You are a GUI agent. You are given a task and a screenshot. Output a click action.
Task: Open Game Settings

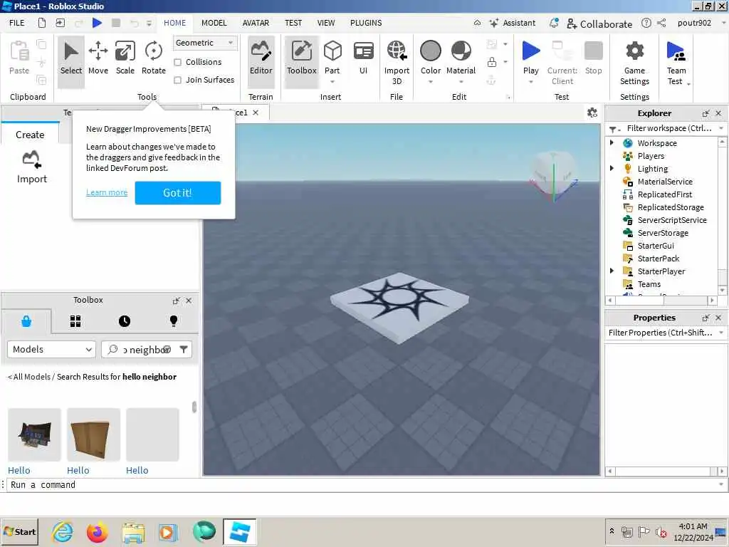[634, 63]
